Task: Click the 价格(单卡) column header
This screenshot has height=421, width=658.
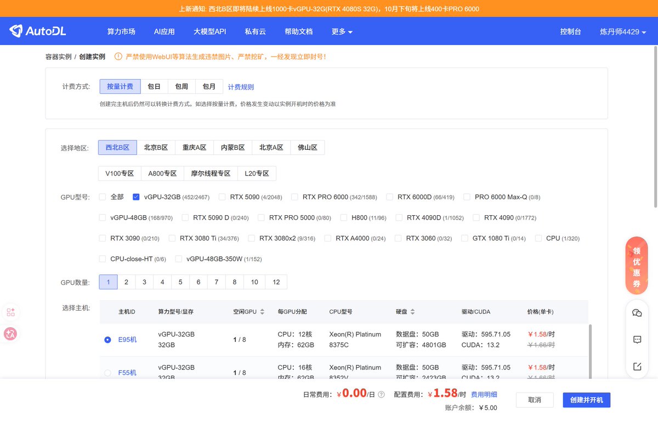Action: (540, 312)
